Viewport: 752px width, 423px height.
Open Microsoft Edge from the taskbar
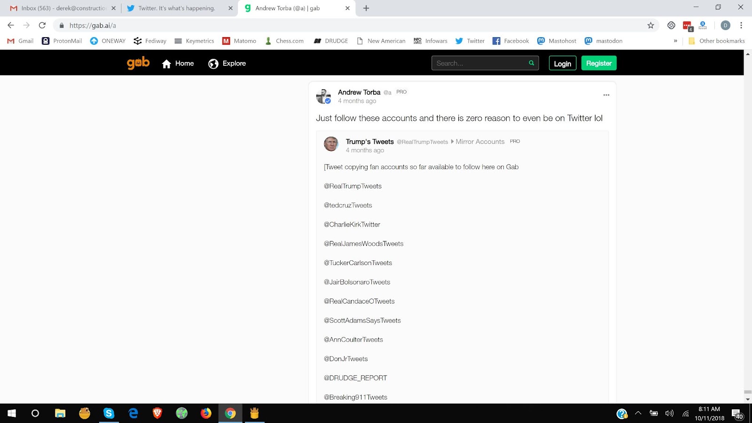(133, 413)
